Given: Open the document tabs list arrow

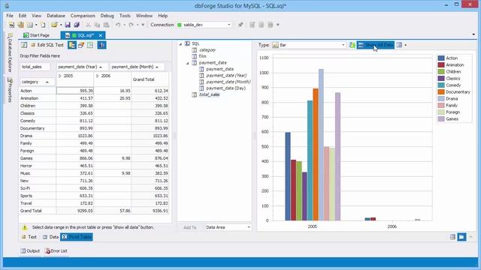Looking at the screenshot, I should 473,34.
